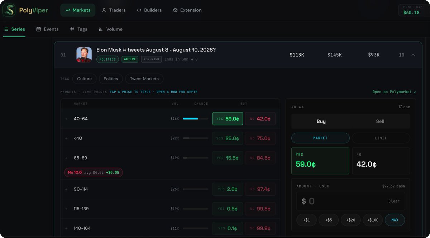Buy NO 99.9¢ in 140-164 row
This screenshot has width=430, height=238.
coord(260,228)
